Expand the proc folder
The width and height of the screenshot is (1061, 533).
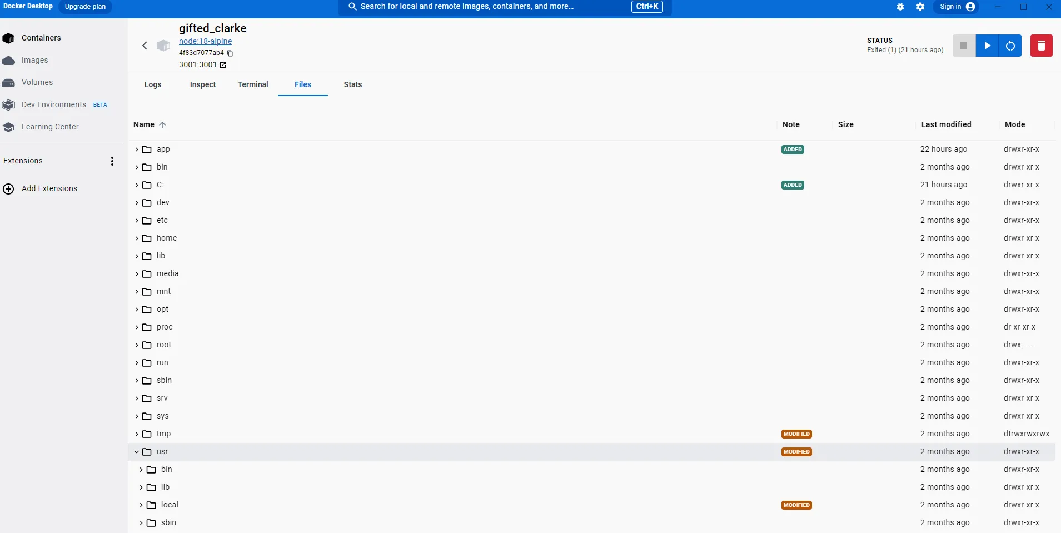(x=137, y=327)
